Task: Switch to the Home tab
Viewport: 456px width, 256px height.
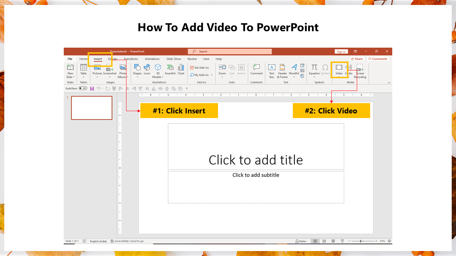Action: tap(83, 59)
